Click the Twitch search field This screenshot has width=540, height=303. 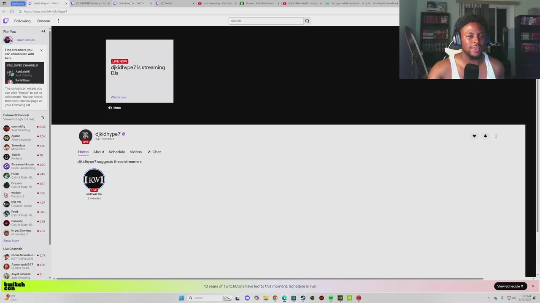pos(266,21)
